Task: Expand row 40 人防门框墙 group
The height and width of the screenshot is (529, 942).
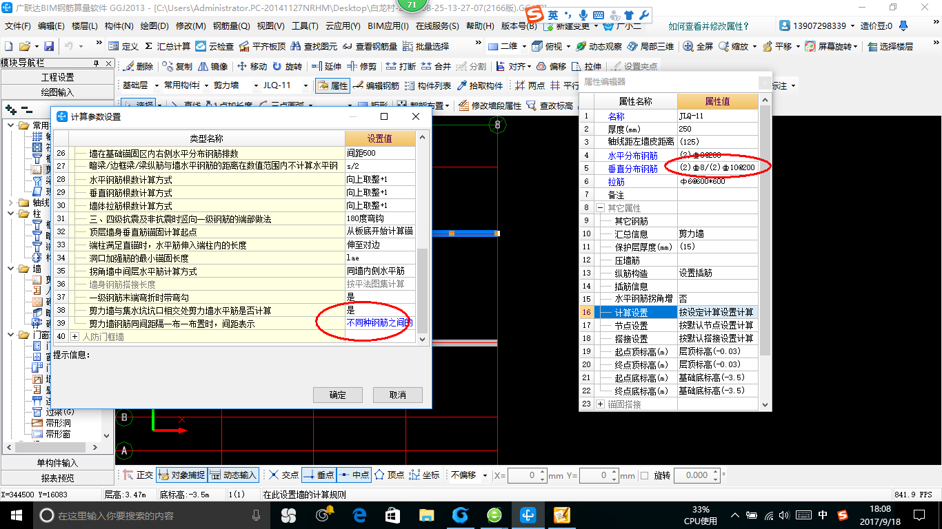Action: (x=75, y=337)
